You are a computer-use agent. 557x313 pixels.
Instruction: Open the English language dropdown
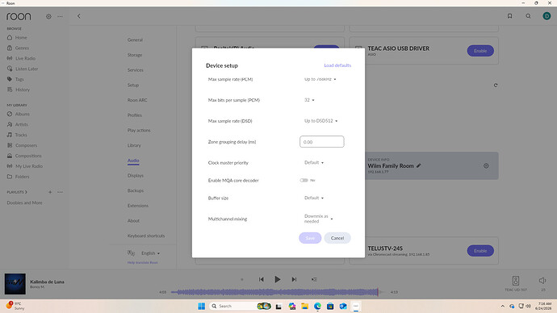coord(150,253)
